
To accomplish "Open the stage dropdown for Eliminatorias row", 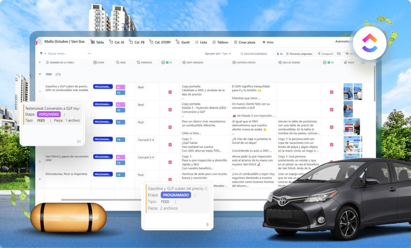I will coord(103,174).
